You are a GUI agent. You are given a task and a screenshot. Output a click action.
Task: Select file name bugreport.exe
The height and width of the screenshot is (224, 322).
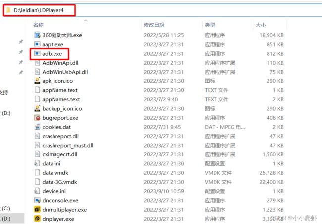60,118
